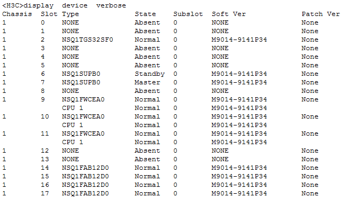Click the 'Absent' state in slot 0 row

(x=148, y=22)
